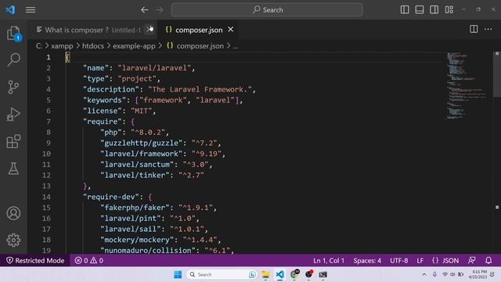Click the Windows taskbar Search box
The image size is (501, 282).
[222, 274]
